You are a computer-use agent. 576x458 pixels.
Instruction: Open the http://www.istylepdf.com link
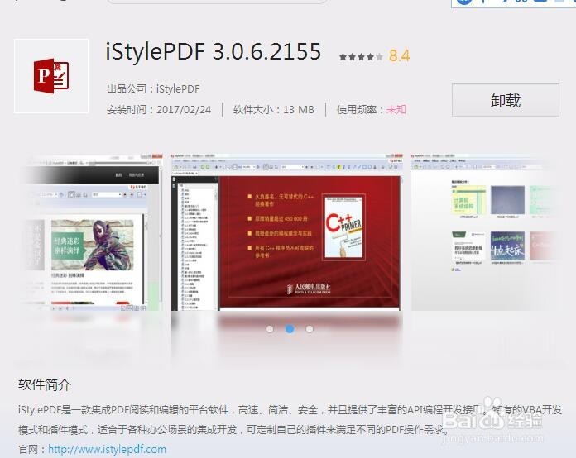pyautogui.click(x=107, y=449)
